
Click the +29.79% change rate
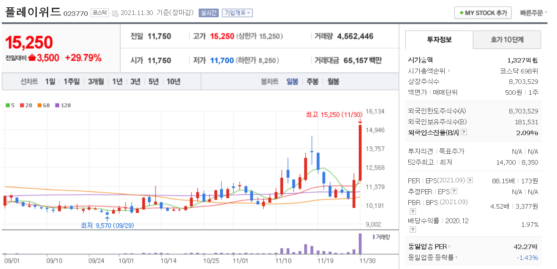(x=83, y=58)
